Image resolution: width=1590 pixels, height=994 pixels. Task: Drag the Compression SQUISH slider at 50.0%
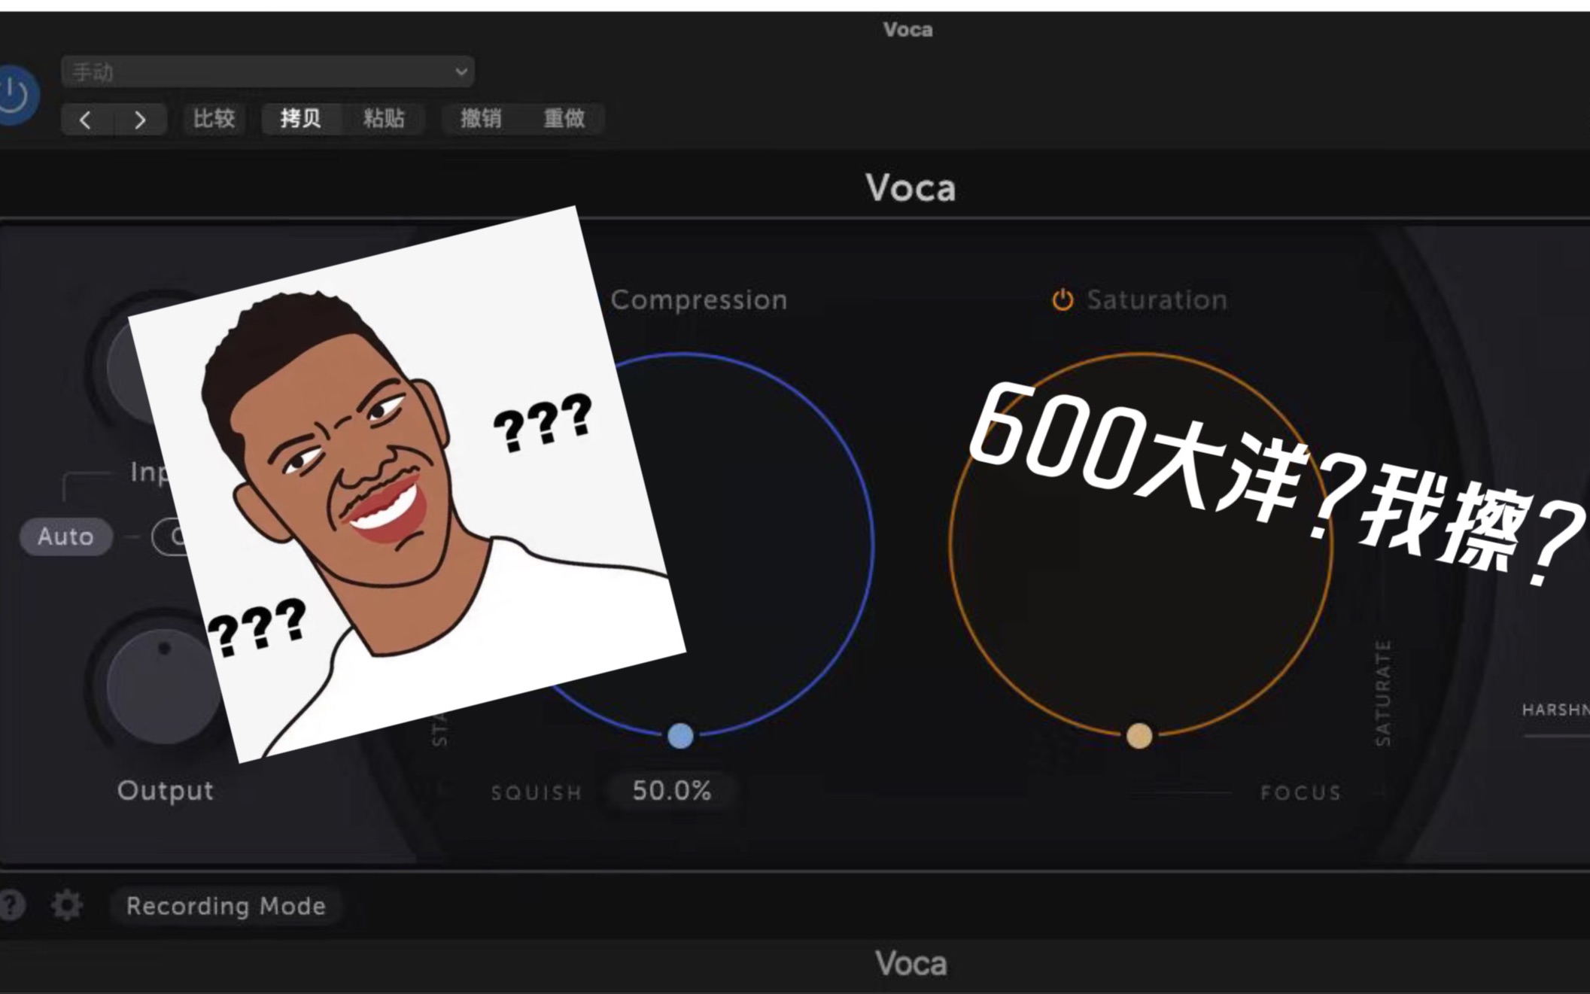[676, 735]
